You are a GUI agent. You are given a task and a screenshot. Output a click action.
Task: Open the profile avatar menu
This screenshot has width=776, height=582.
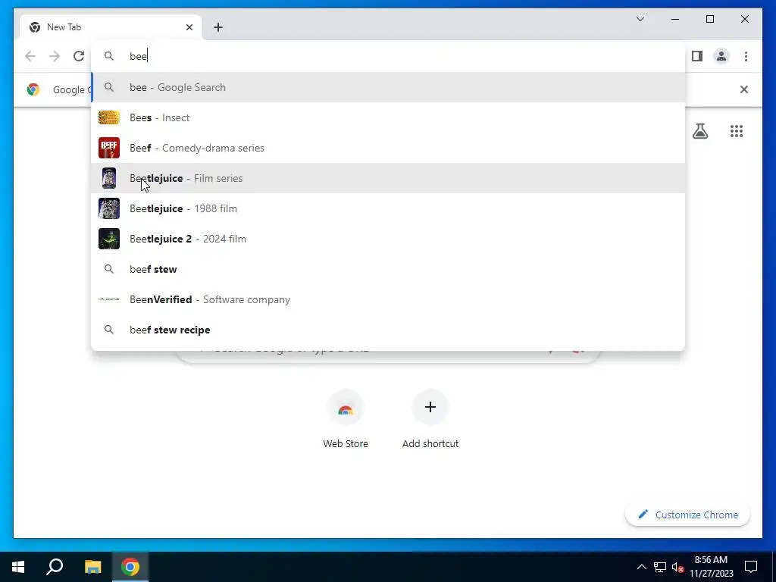click(721, 56)
